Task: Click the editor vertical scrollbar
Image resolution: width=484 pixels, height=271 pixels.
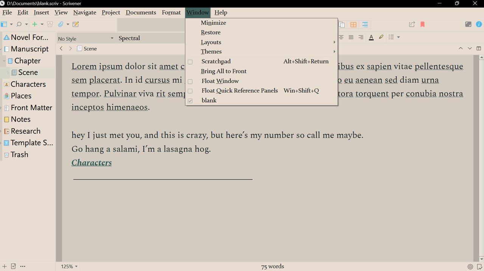Action: tap(481, 158)
